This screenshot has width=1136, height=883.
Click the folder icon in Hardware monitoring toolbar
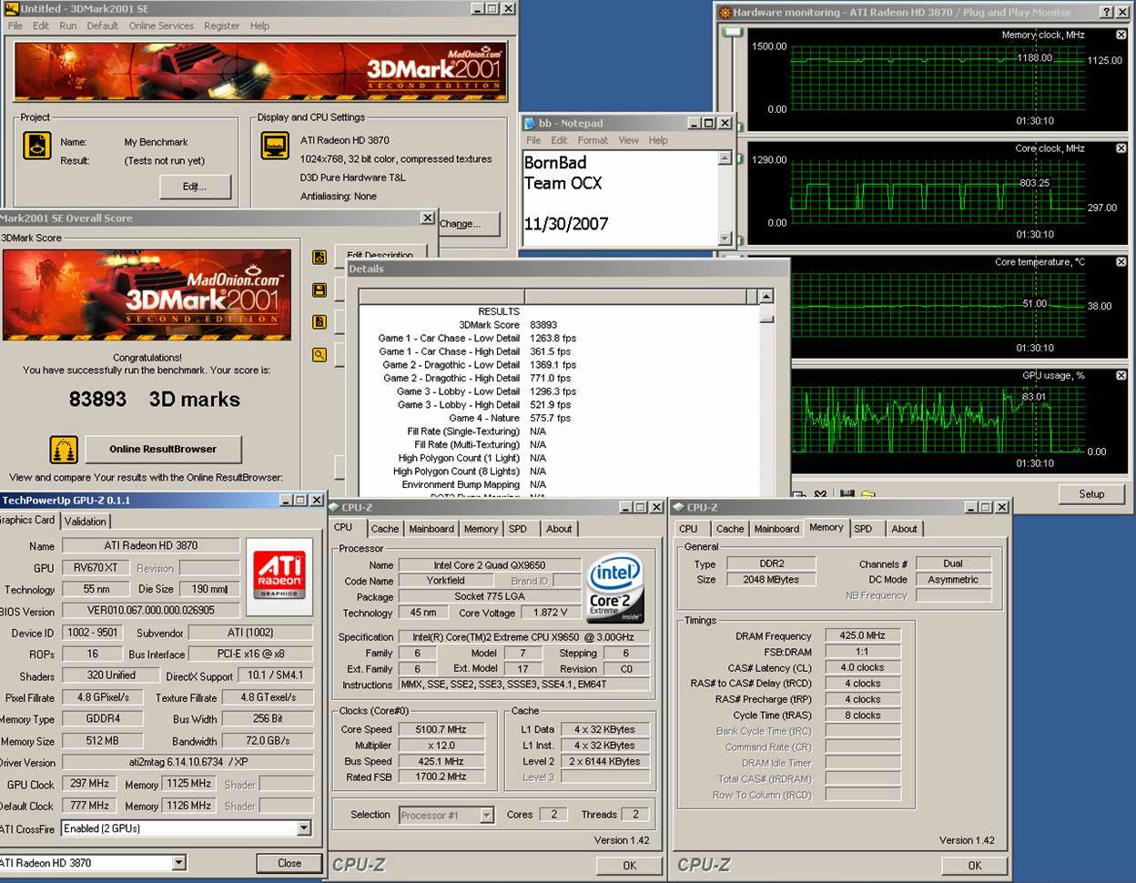coord(867,494)
